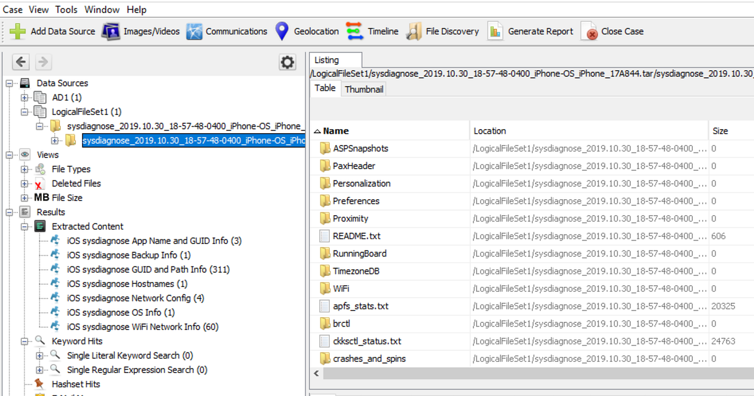Image resolution: width=754 pixels, height=396 pixels.
Task: Select the Preferences folder row
Action: click(x=533, y=201)
